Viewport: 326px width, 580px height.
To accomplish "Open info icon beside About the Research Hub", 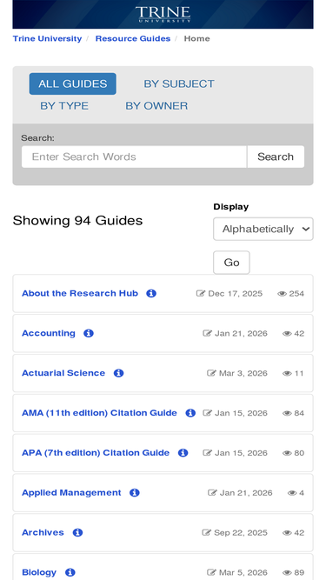I will click(x=151, y=293).
